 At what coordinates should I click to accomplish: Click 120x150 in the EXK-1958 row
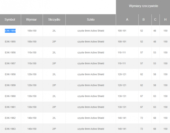pos(32,74)
